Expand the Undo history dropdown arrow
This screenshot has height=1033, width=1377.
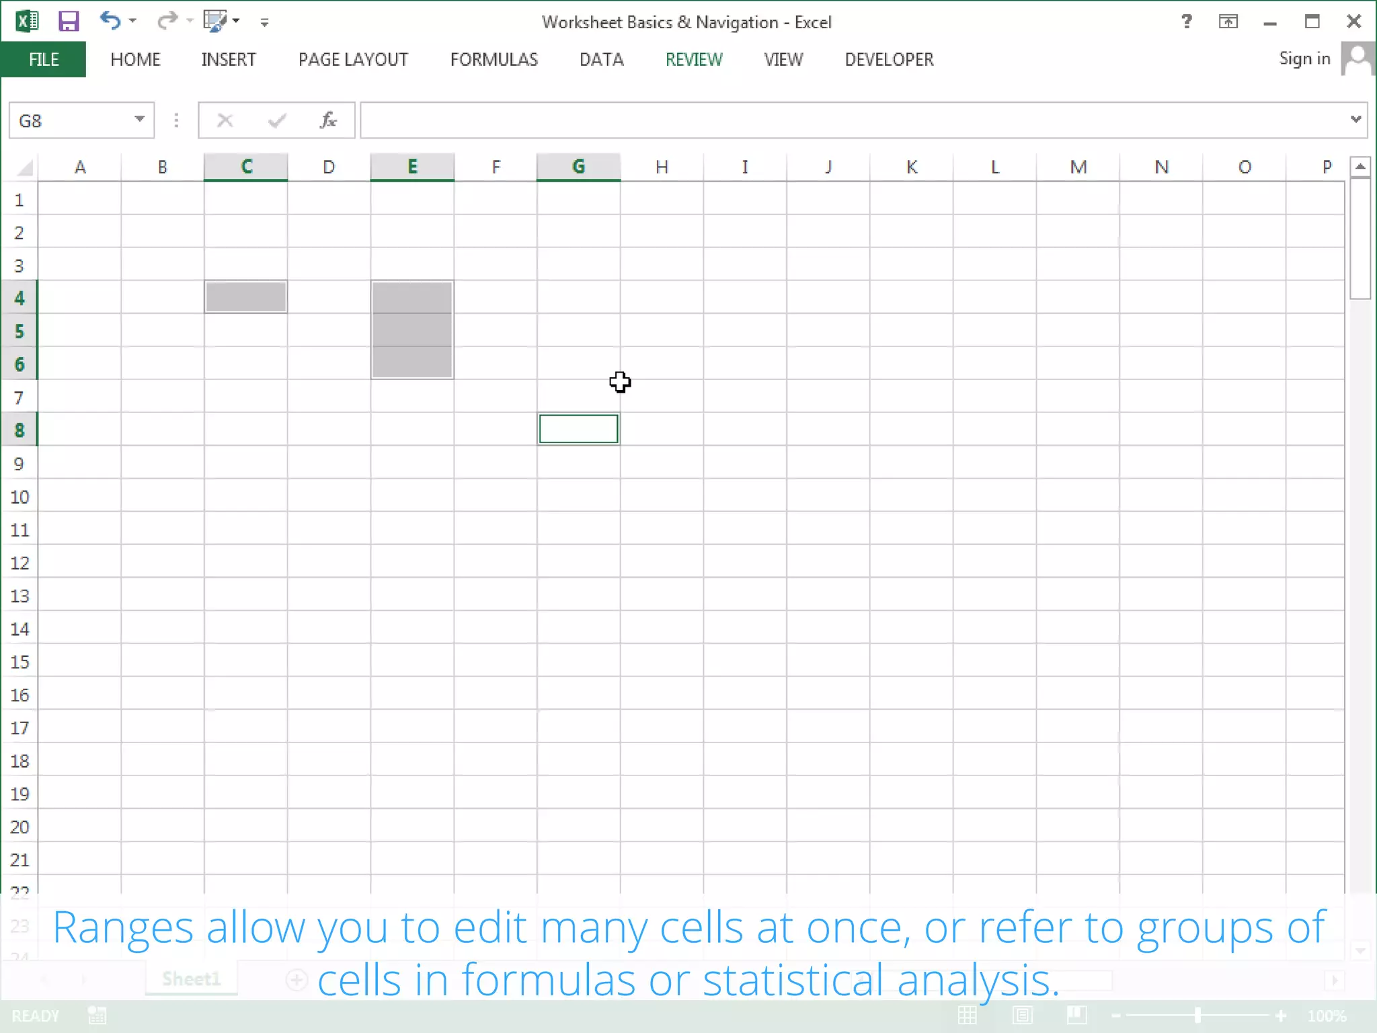click(x=132, y=22)
